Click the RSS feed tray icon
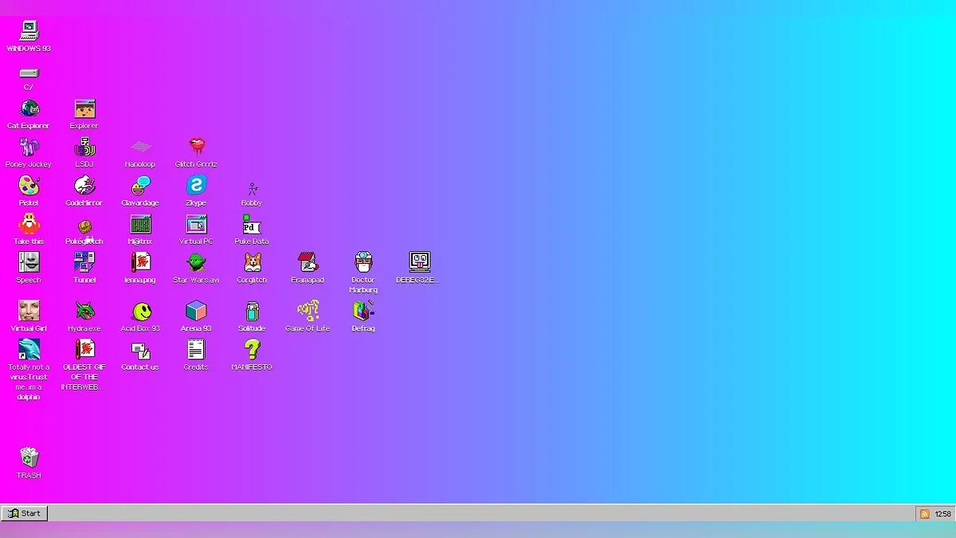956x538 pixels. click(924, 514)
